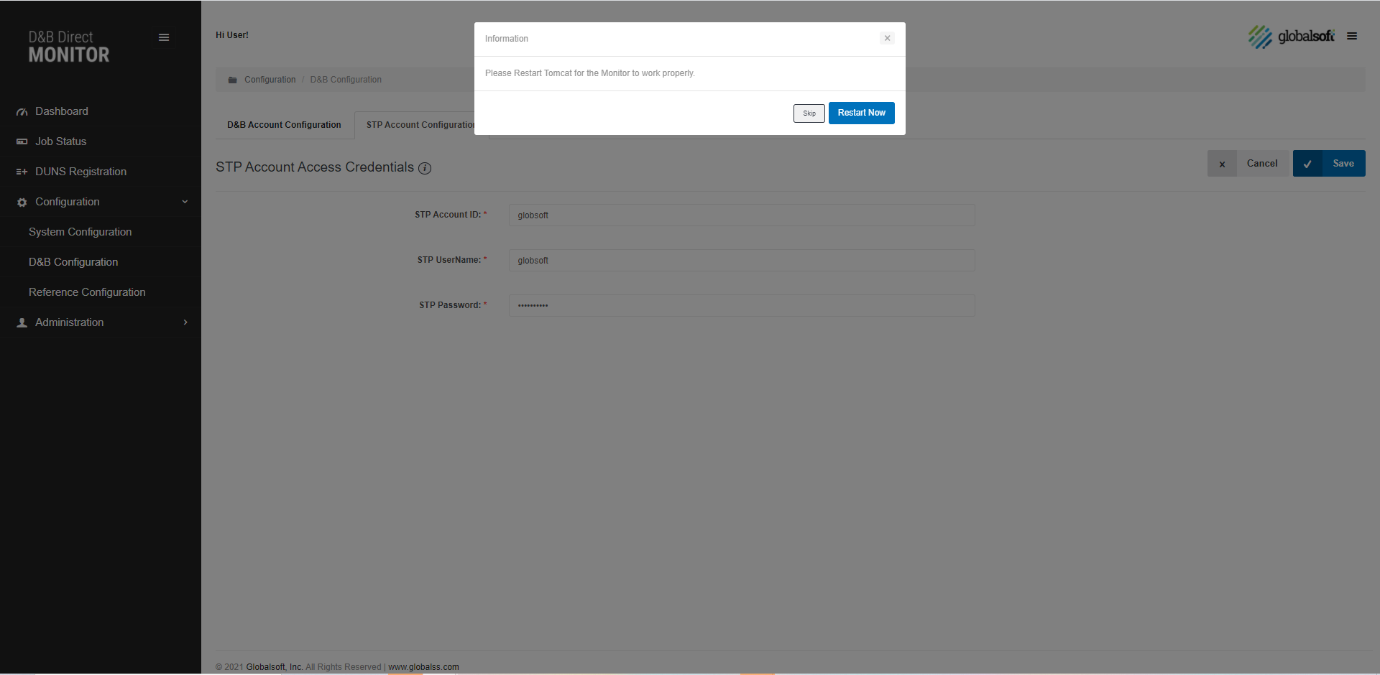Screen dimensions: 1380x675
Task: Click D&B Configuration breadcrumb
Action: (x=346, y=80)
